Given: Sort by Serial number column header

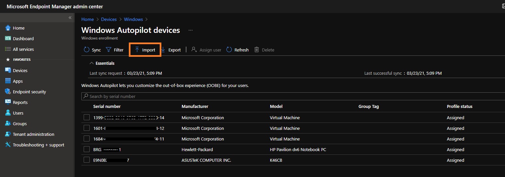Looking at the screenshot, I should coord(107,107).
